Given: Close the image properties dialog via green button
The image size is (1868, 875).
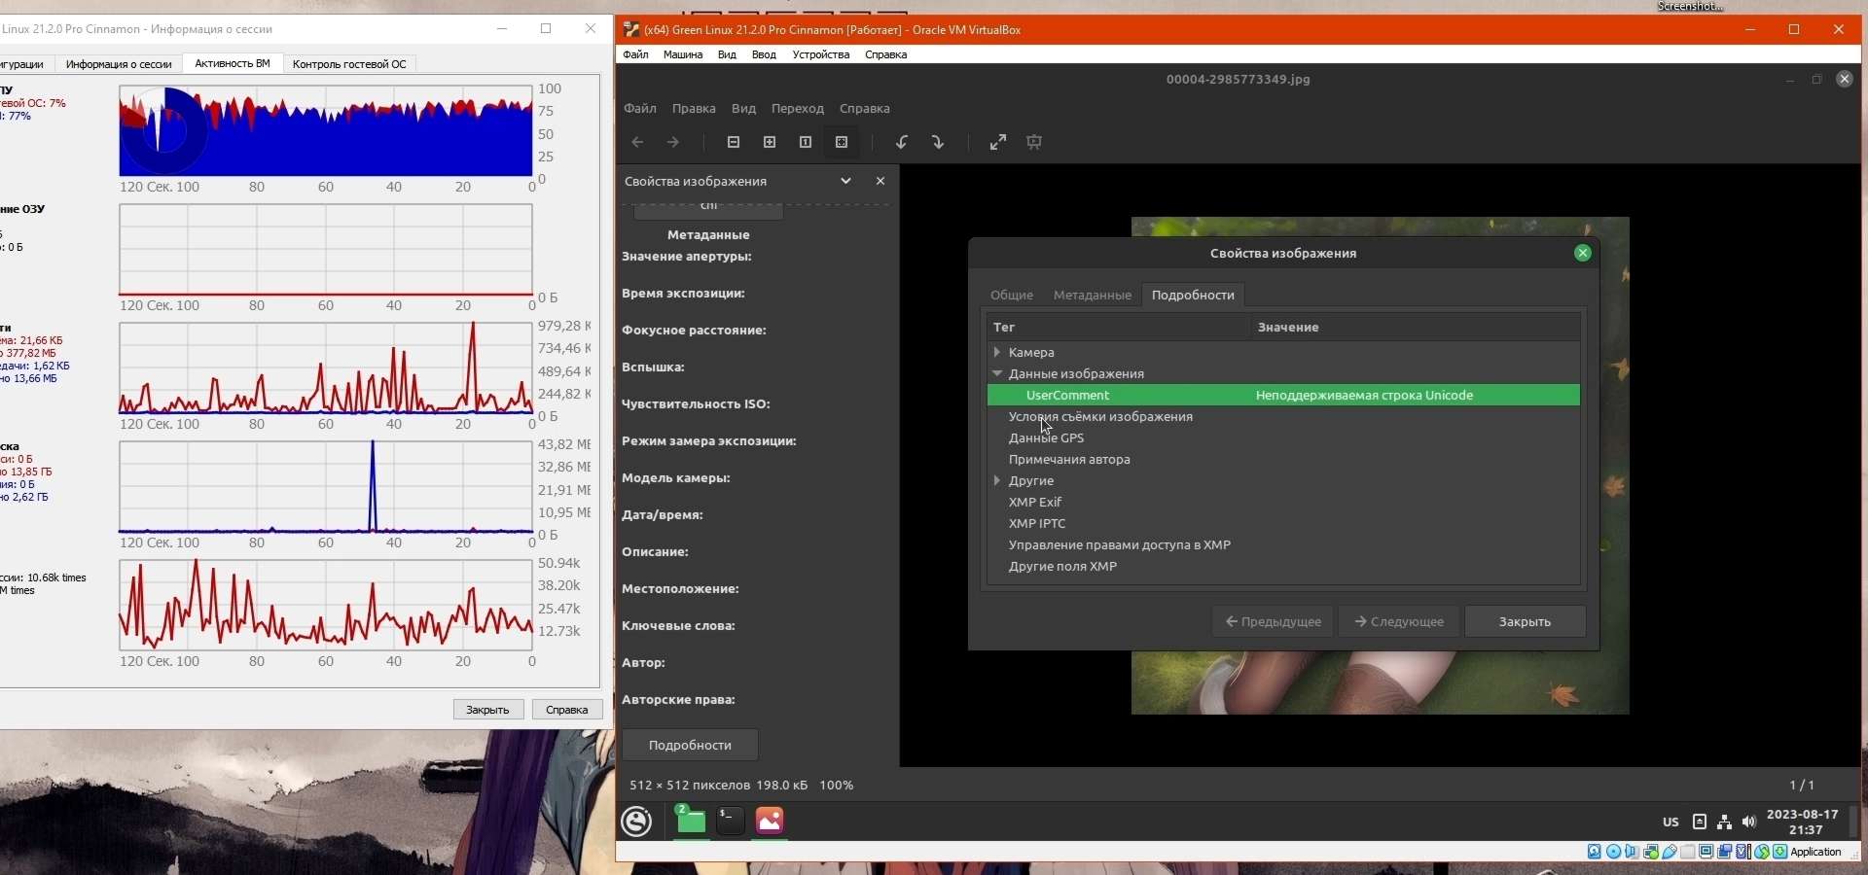Looking at the screenshot, I should click(1583, 253).
